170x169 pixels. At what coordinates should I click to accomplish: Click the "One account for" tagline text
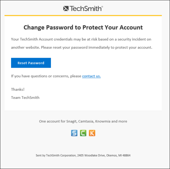(x=50, y=121)
